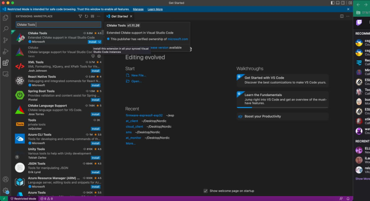Open the notifications bell in status bar
Viewport: 370px width, 201px height.
(x=348, y=199)
